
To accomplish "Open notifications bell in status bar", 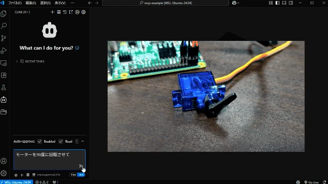I will [x=324, y=182].
